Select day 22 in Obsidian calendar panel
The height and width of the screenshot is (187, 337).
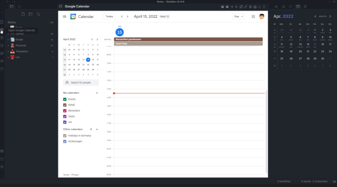point(315,51)
